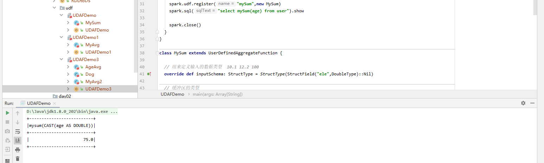The image size is (544, 163).
Task: Click fold end marker at line 35
Action: click(157, 32)
